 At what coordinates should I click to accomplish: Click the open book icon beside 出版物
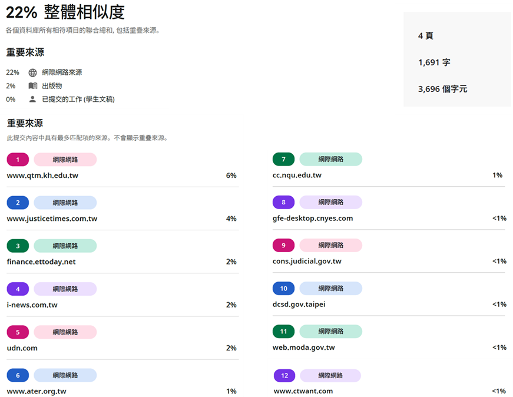[x=32, y=86]
